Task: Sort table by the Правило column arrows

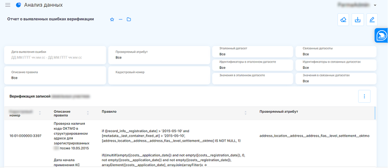Action: coord(246,113)
